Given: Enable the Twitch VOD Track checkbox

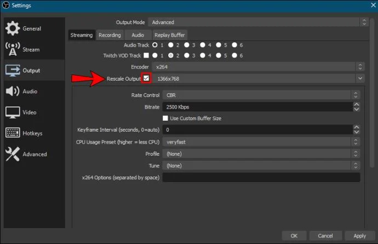Looking at the screenshot, I should click(x=146, y=55).
